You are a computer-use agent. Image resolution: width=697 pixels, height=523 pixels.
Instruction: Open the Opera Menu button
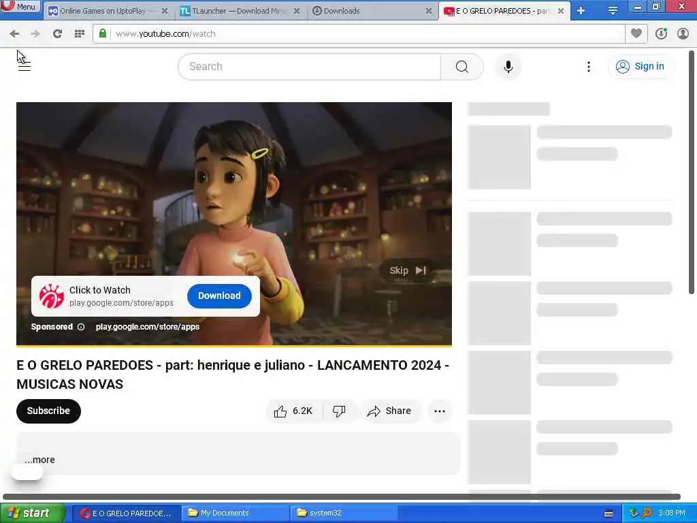(x=20, y=6)
